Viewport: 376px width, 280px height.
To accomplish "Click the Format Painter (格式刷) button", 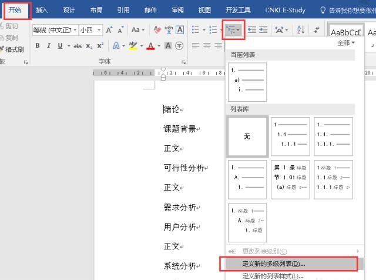I will pyautogui.click(x=14, y=49).
